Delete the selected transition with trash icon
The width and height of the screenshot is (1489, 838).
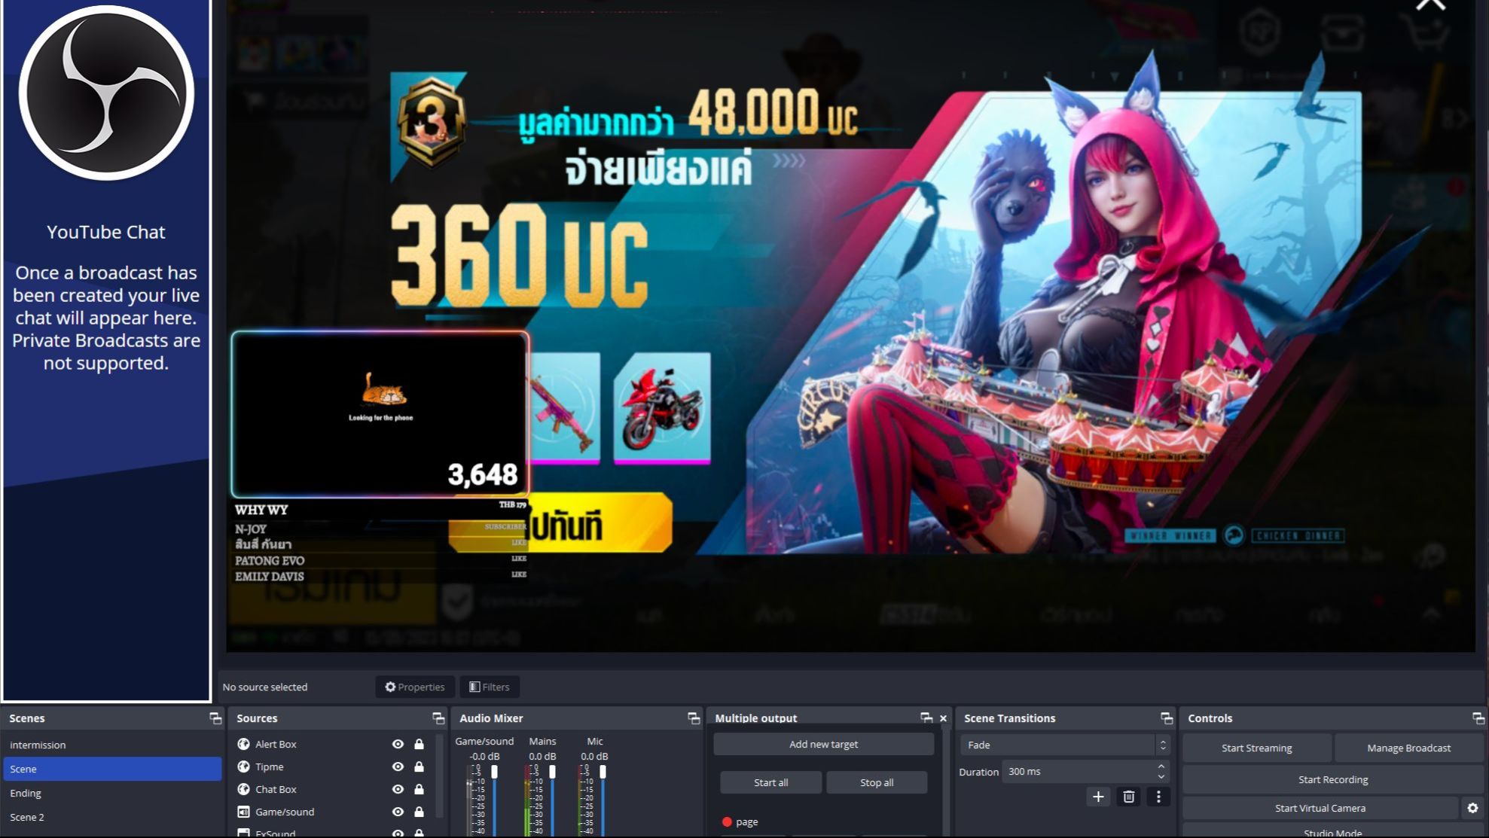pos(1128,797)
